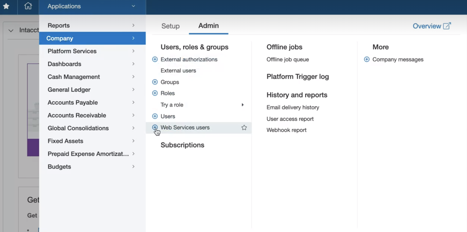
Task: Open User access report
Action: pyautogui.click(x=290, y=119)
